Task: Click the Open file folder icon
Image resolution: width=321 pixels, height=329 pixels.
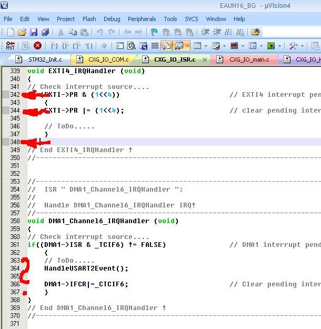Action: 22,32
